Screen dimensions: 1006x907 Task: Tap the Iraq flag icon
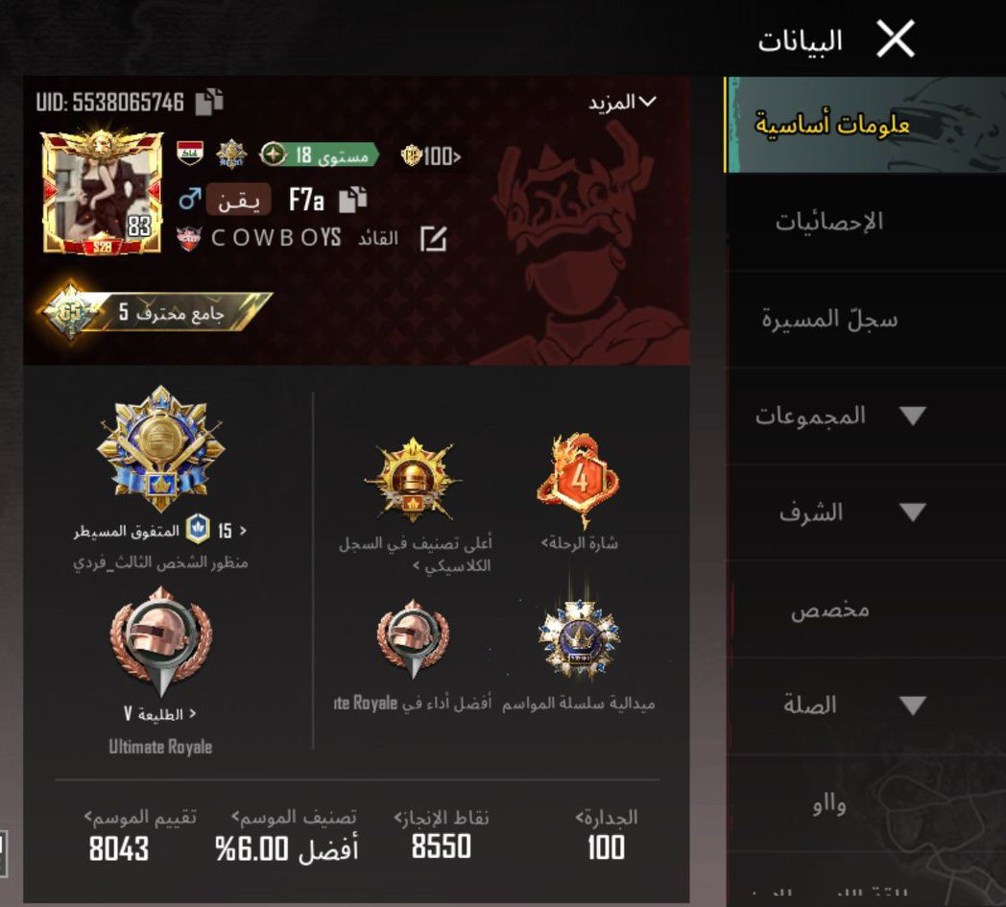pos(190,154)
